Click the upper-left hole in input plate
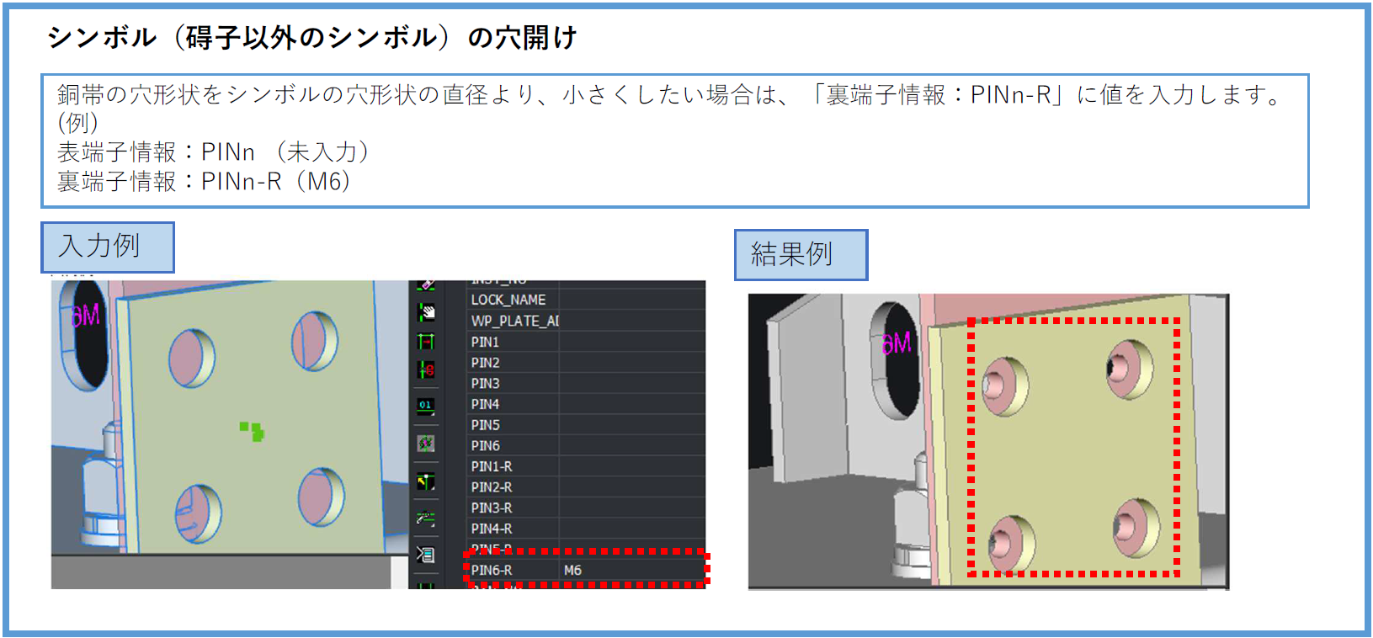Screen dimensions: 1373x638 (x=192, y=357)
